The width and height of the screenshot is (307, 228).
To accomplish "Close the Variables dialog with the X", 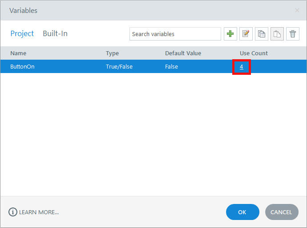I will pos(297,10).
